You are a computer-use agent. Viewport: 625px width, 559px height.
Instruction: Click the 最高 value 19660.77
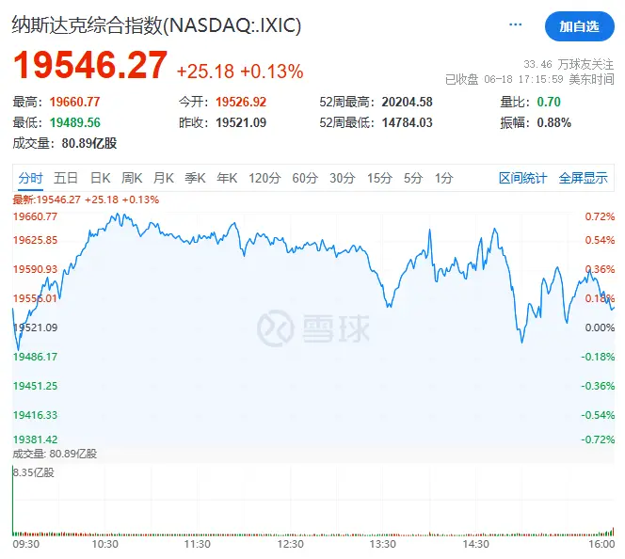tap(74, 102)
